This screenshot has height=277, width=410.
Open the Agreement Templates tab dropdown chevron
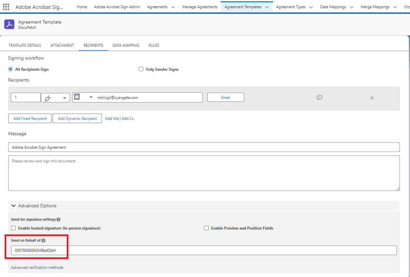pyautogui.click(x=267, y=7)
